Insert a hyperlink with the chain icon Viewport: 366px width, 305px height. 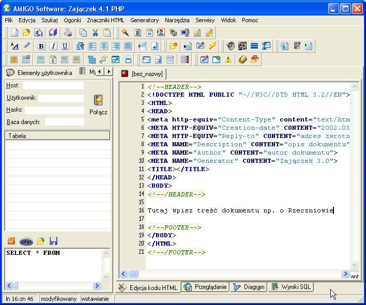(173, 33)
